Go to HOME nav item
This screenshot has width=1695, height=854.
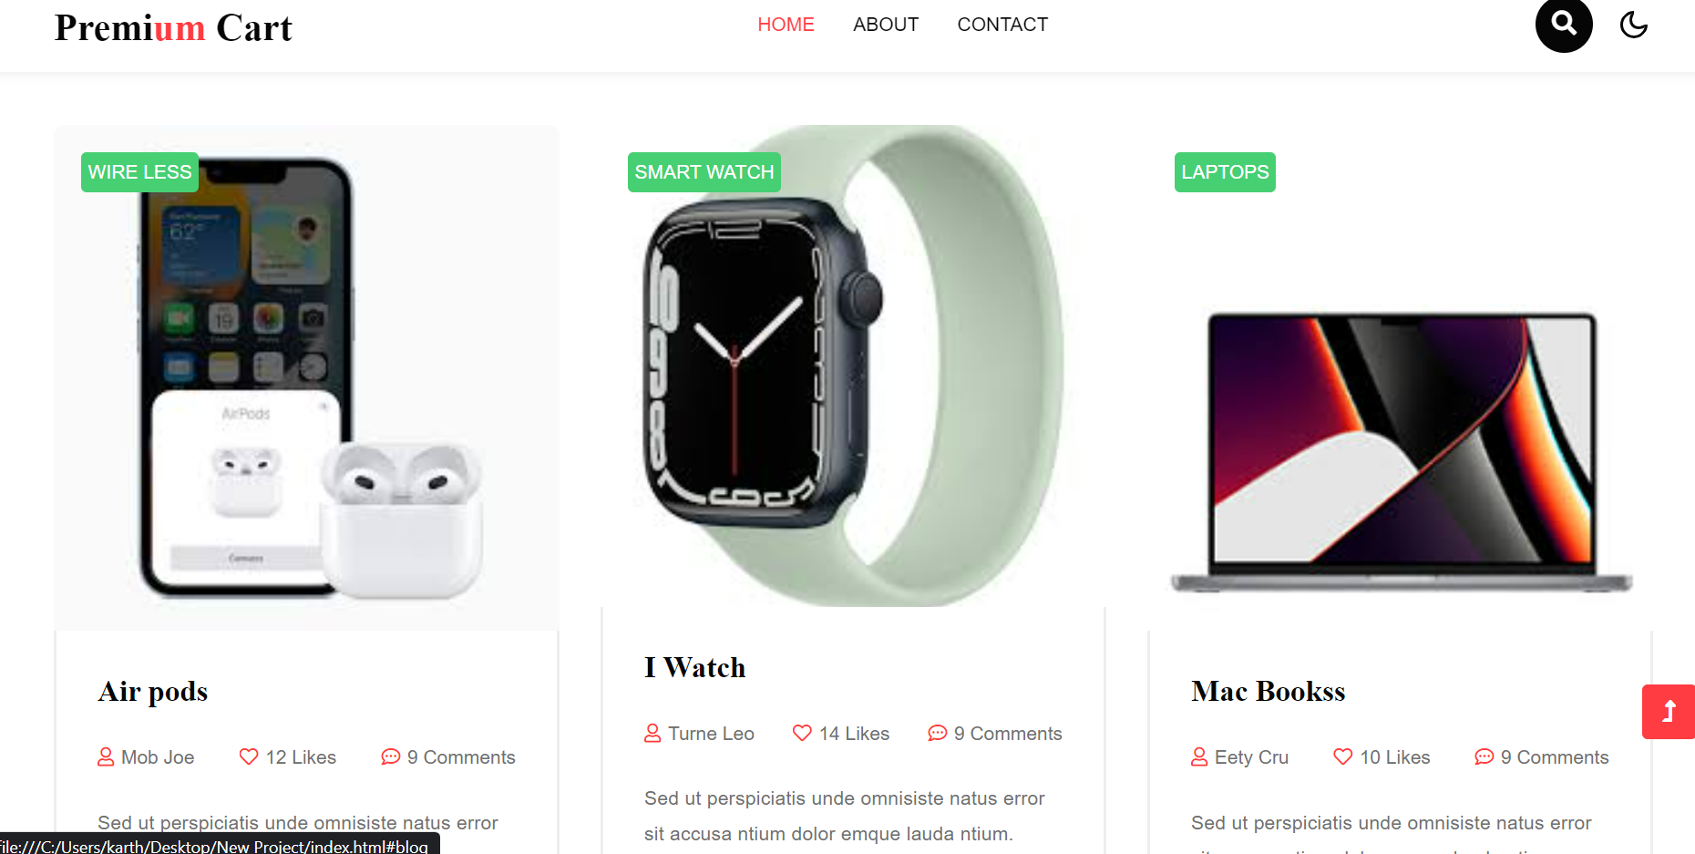tap(786, 25)
